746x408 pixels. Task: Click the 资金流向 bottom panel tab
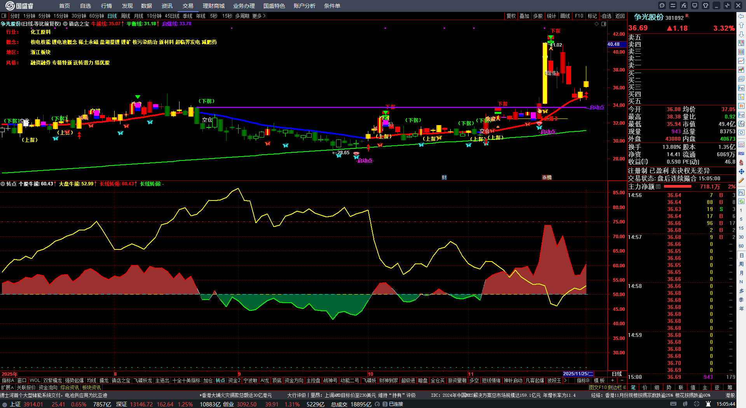[48, 387]
